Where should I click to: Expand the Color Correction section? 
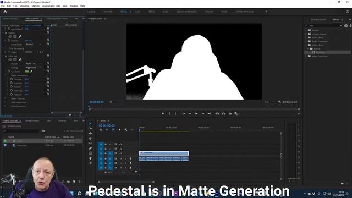tap(5, 106)
